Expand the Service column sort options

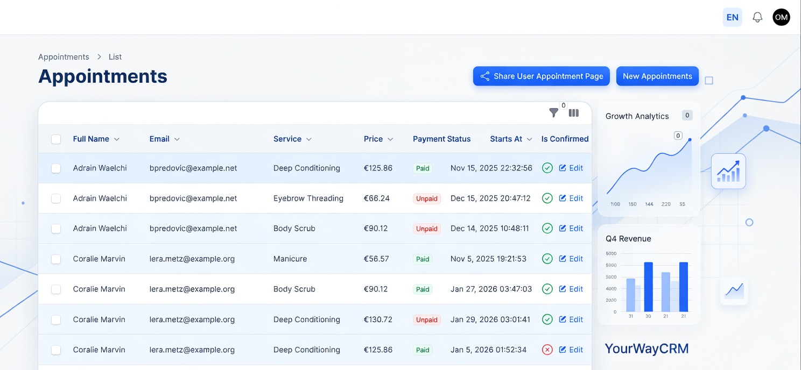(310, 139)
